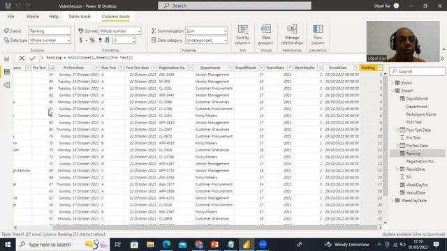
Task: Open the File menu
Action: point(11,17)
